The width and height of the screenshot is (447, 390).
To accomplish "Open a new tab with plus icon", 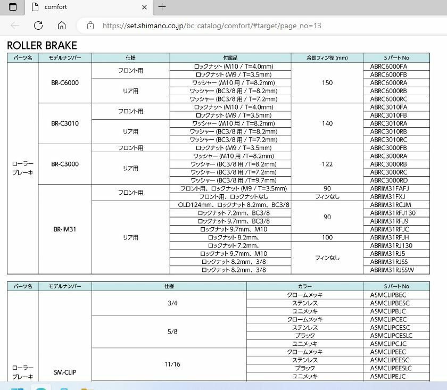I will tap(162, 7).
